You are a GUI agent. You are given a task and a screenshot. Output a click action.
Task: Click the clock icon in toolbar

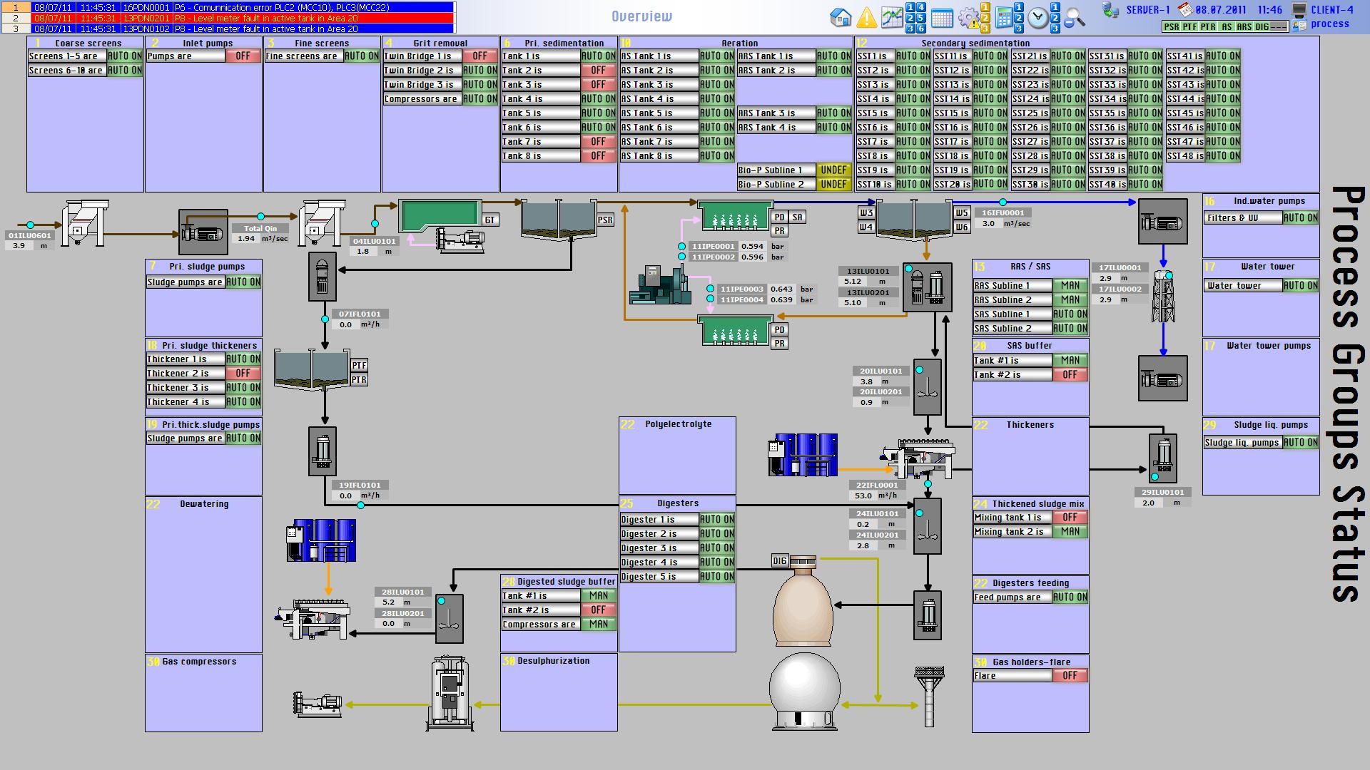coord(1038,19)
